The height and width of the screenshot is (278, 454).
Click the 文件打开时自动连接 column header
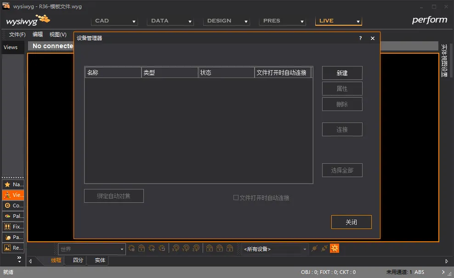[x=283, y=72]
